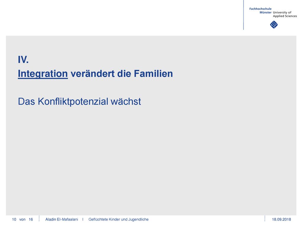Click footer title 'Geflüchtete Kinder und Jugendliche'

(x=118, y=220)
